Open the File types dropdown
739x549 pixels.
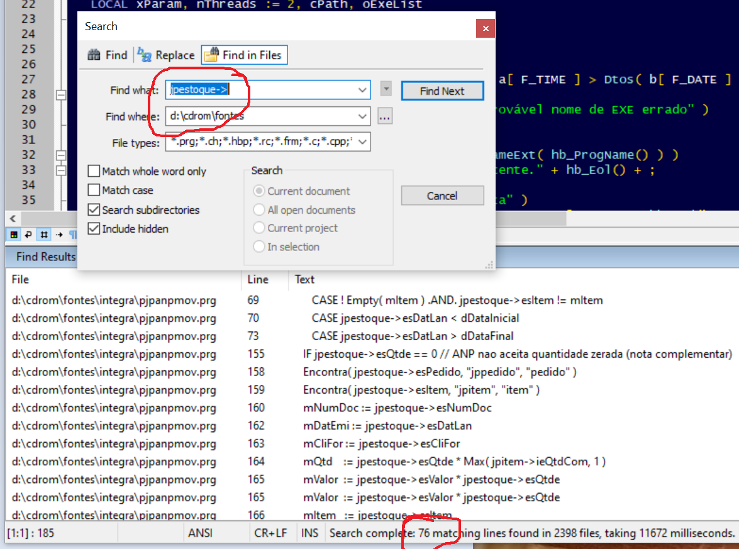pos(362,142)
